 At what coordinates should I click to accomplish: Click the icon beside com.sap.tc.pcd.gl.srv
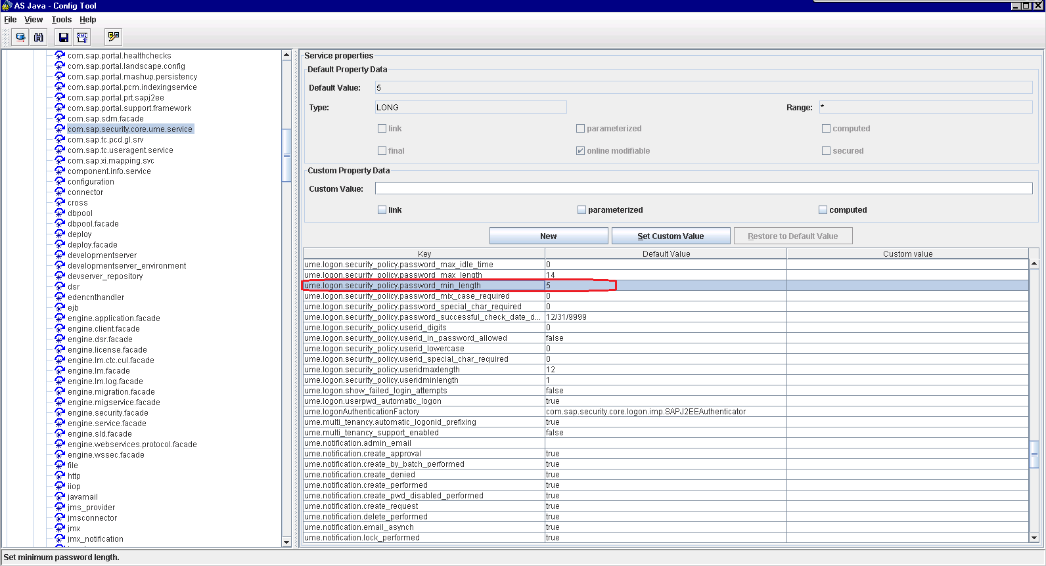[60, 139]
